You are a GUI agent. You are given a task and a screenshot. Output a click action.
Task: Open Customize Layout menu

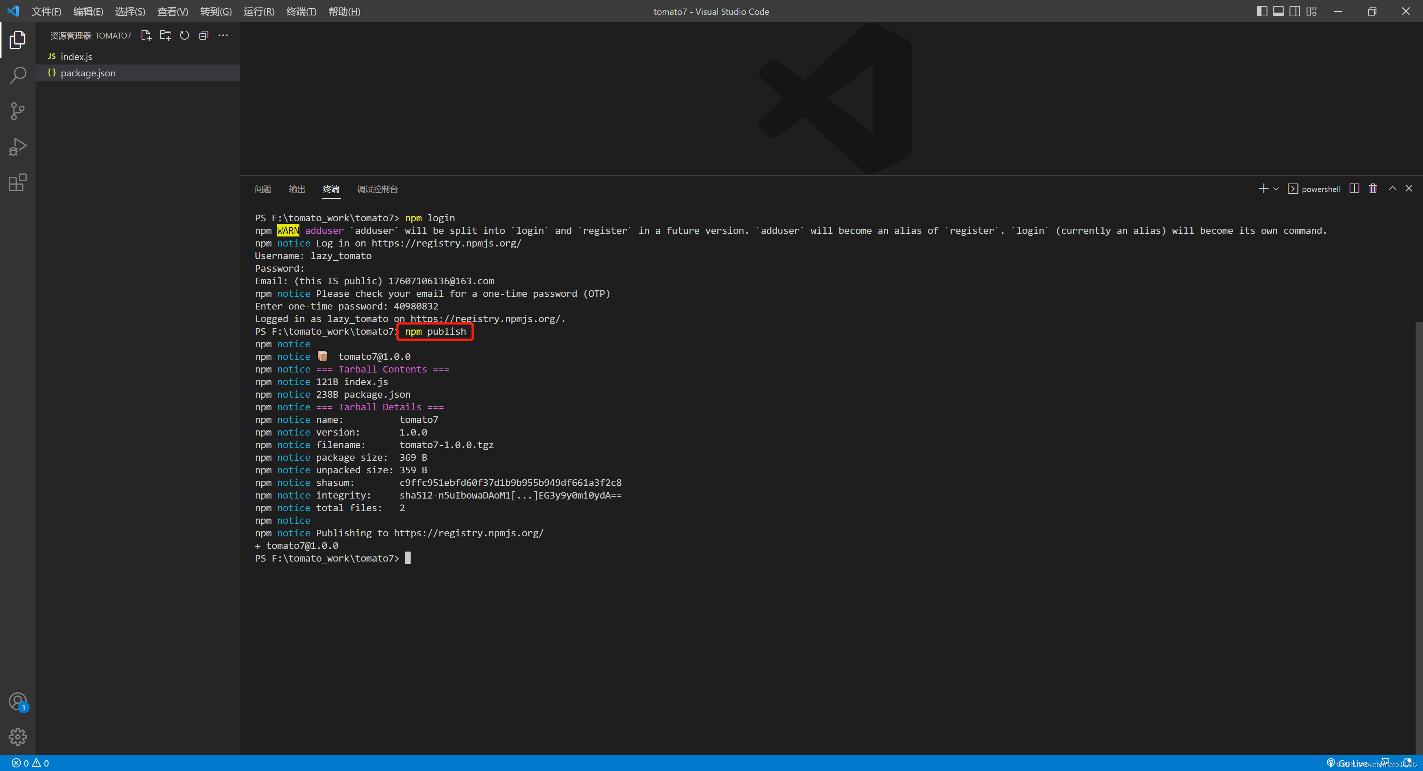[x=1311, y=11]
